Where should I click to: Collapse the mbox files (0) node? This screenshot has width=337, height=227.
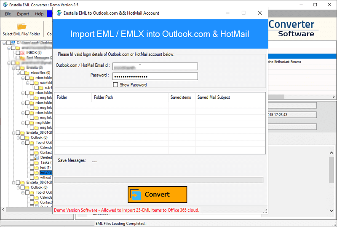tap(18, 73)
